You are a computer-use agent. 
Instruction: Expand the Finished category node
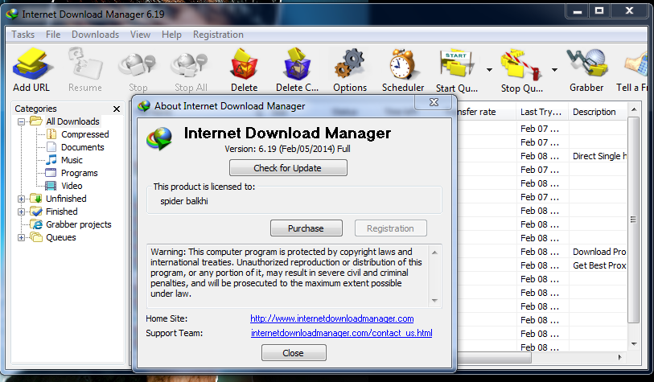[21, 212]
